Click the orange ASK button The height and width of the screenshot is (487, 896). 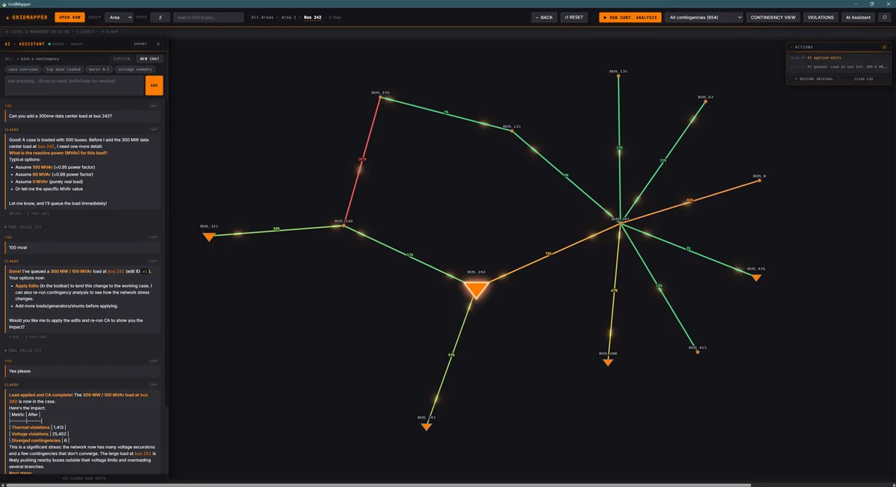pos(155,85)
